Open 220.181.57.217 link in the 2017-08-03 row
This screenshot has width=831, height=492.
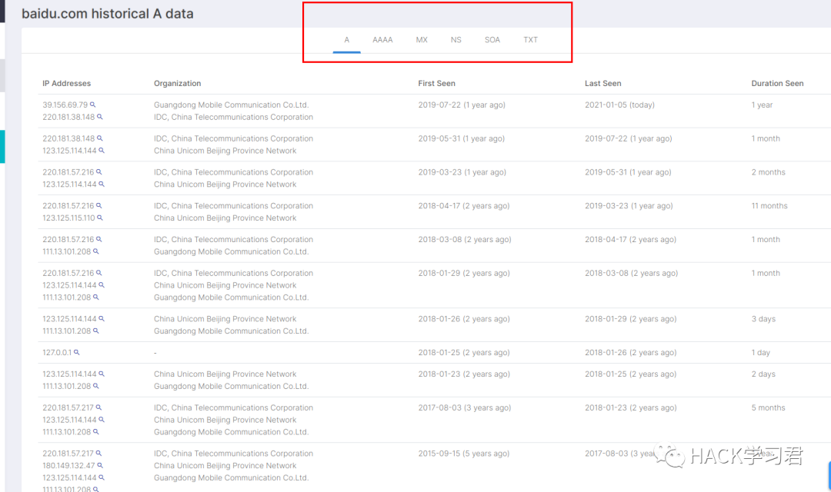point(68,407)
